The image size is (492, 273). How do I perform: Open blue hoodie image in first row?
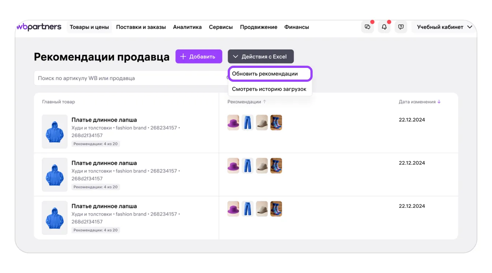[x=55, y=131]
